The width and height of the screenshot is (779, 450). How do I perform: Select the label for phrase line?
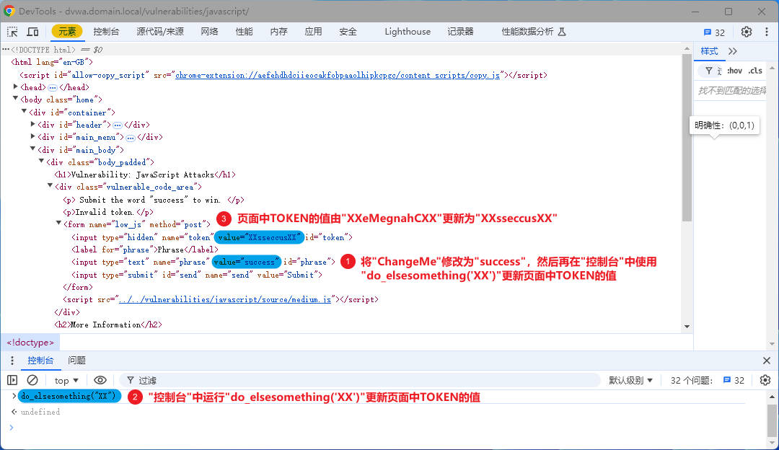pyautogui.click(x=144, y=250)
